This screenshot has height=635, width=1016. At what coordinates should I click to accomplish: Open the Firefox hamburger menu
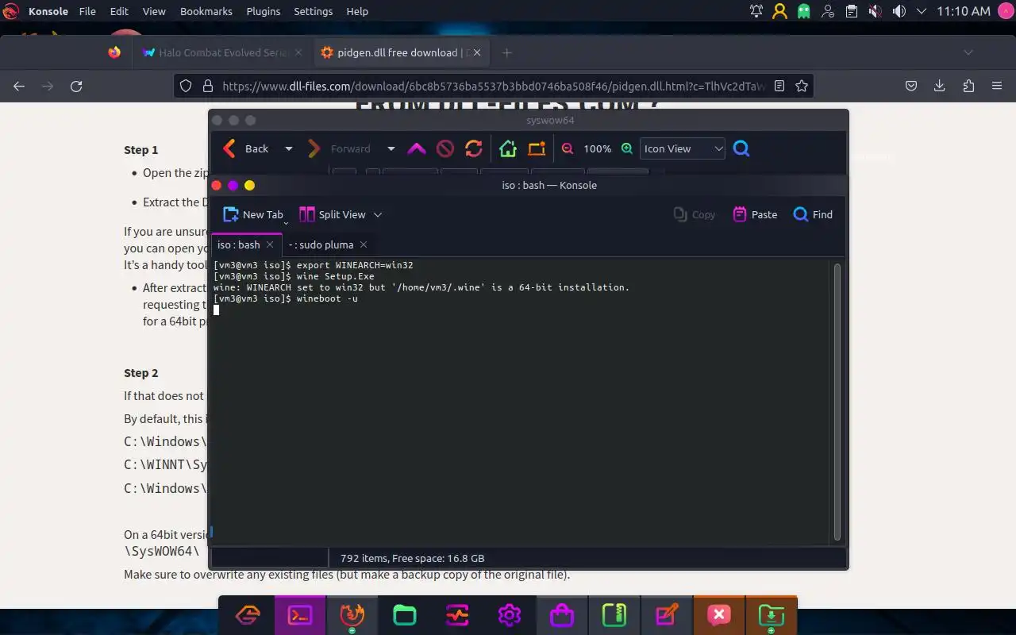click(997, 86)
